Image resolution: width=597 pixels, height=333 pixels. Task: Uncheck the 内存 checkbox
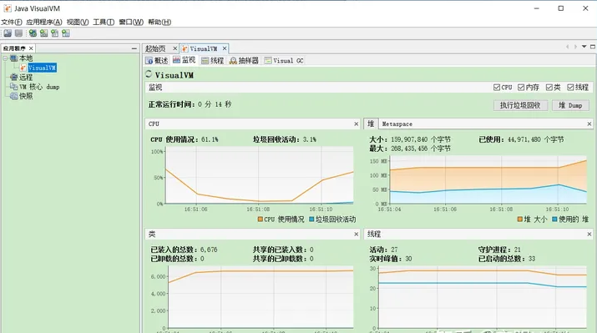[521, 88]
